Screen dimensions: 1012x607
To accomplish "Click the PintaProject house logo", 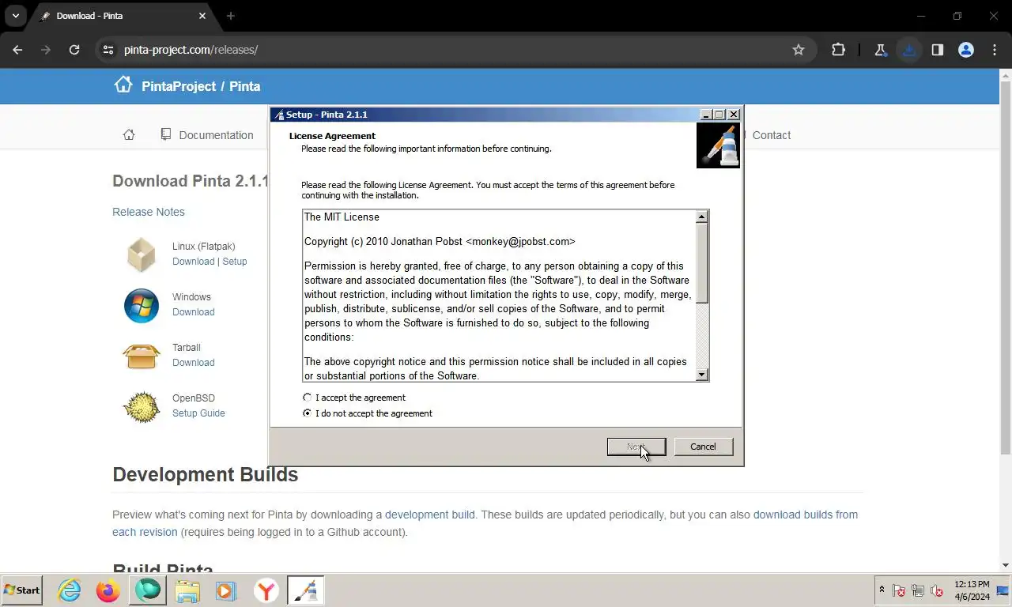I will coord(123,85).
